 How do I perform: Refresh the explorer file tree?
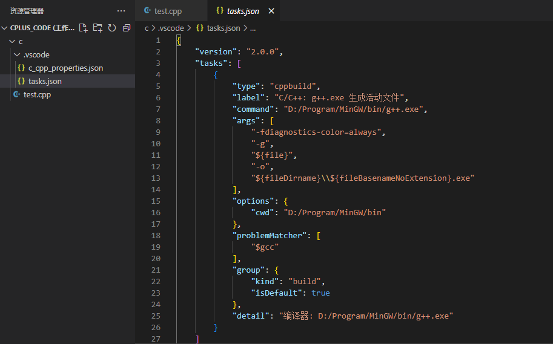tap(112, 28)
